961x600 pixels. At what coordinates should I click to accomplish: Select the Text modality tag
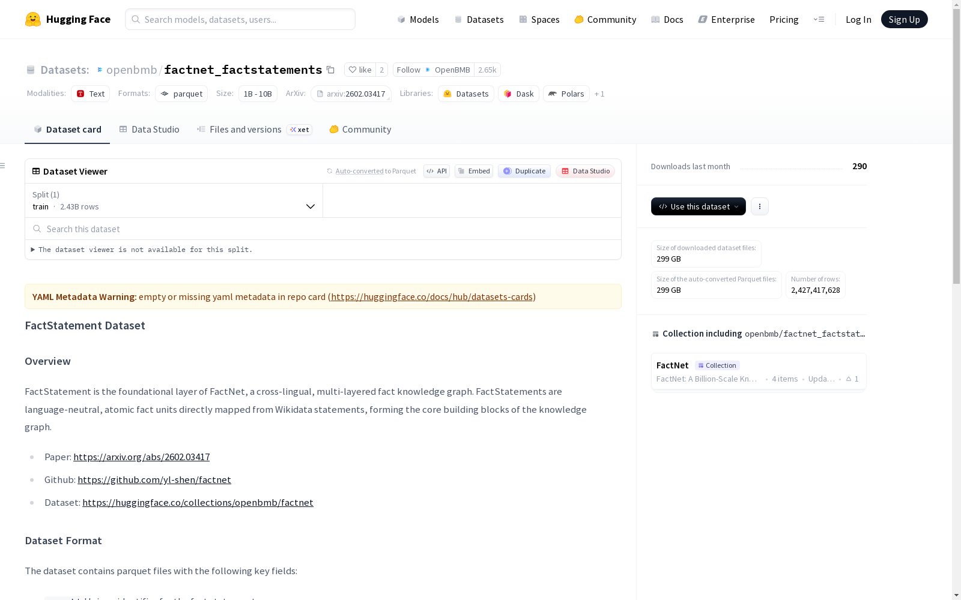click(x=90, y=94)
